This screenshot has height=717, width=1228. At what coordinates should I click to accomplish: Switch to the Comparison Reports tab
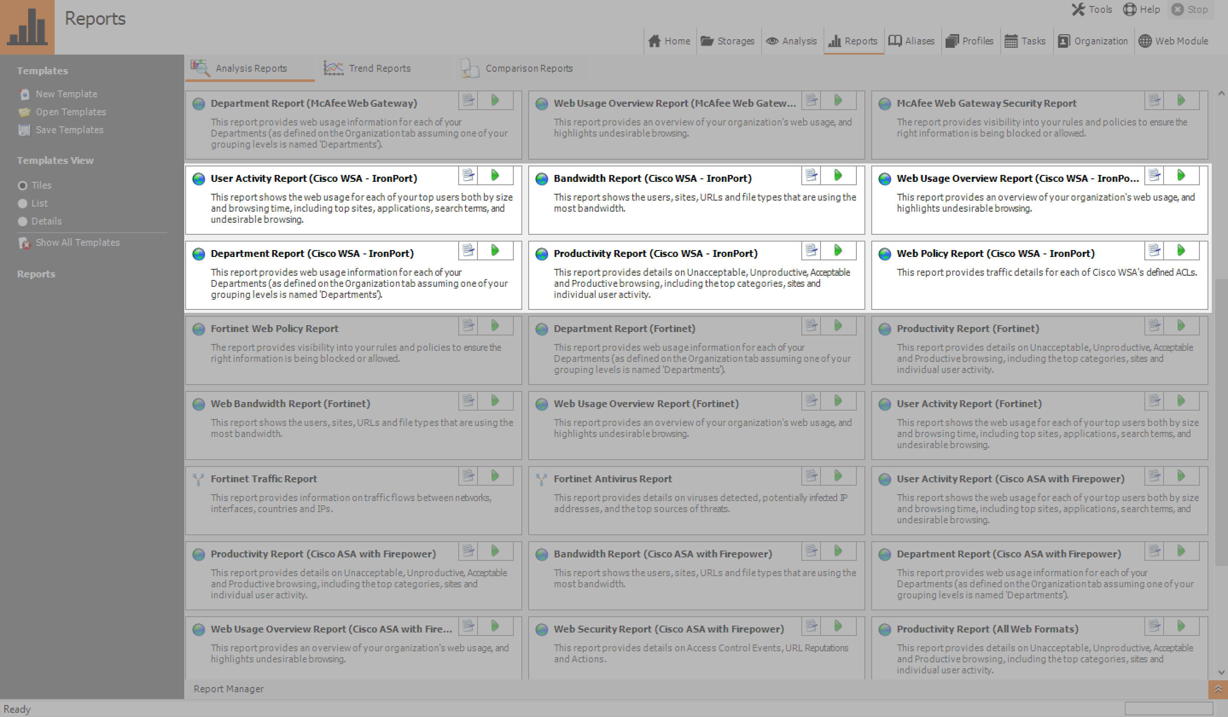tap(517, 69)
